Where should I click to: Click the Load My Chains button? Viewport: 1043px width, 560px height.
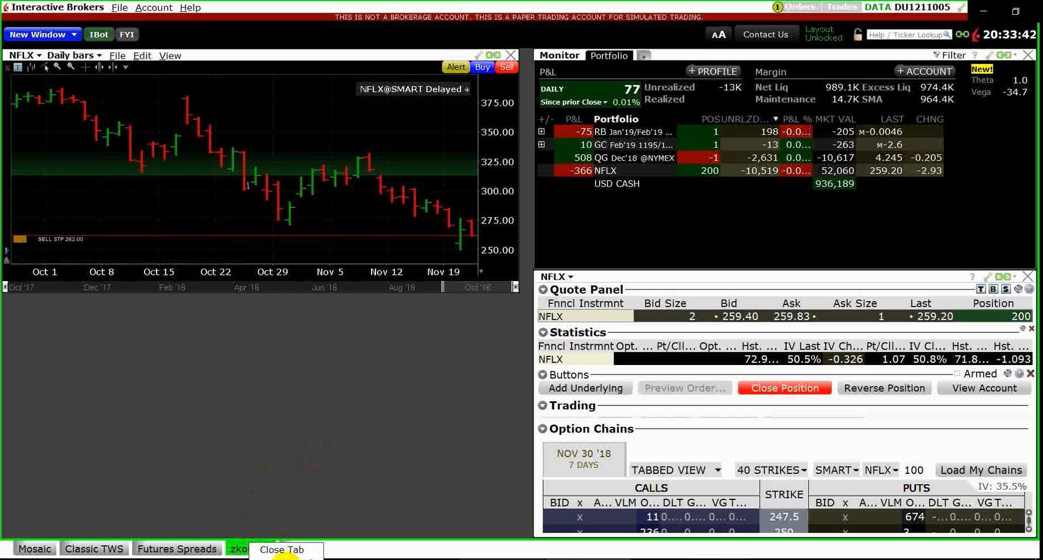(x=981, y=470)
